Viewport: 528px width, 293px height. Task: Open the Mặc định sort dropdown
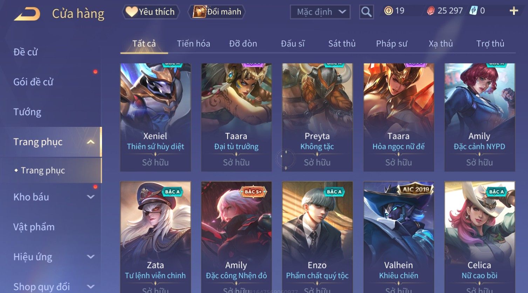[x=320, y=12]
